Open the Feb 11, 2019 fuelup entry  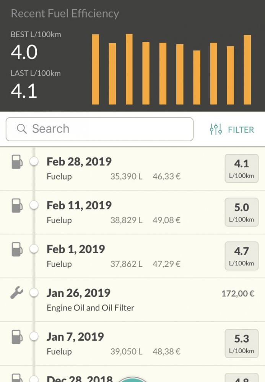click(115, 212)
